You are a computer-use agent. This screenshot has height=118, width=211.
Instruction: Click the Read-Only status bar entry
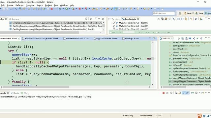[x=128, y=115]
